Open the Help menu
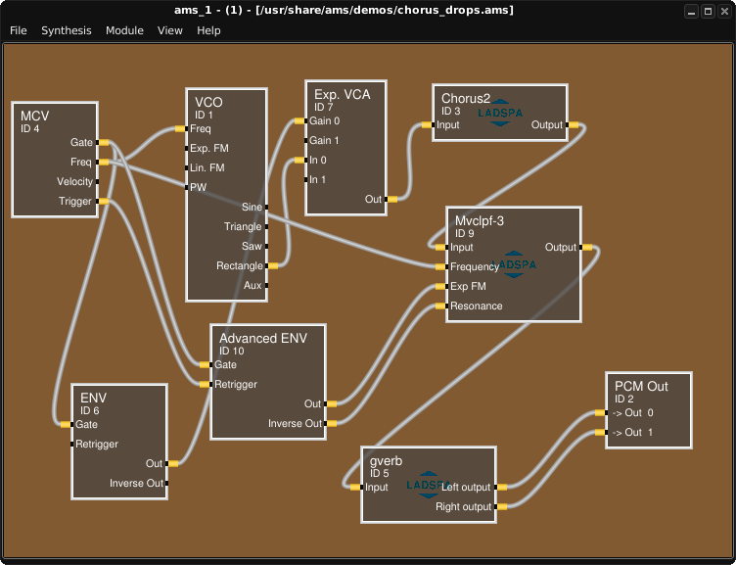 (208, 30)
